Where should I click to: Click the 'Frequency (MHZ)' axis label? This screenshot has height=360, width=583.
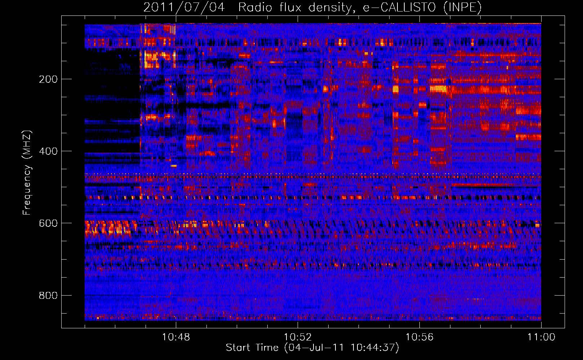pos(27,173)
